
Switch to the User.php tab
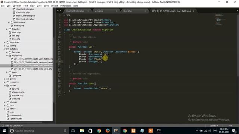click(127, 11)
